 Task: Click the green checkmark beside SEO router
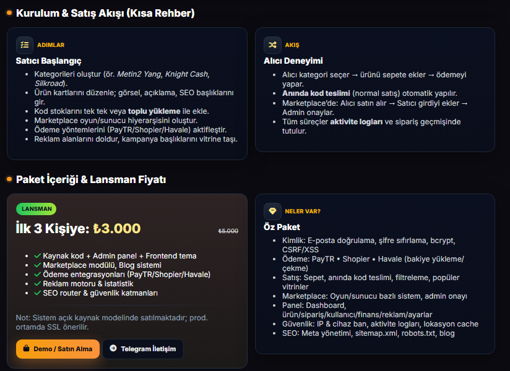(38, 293)
